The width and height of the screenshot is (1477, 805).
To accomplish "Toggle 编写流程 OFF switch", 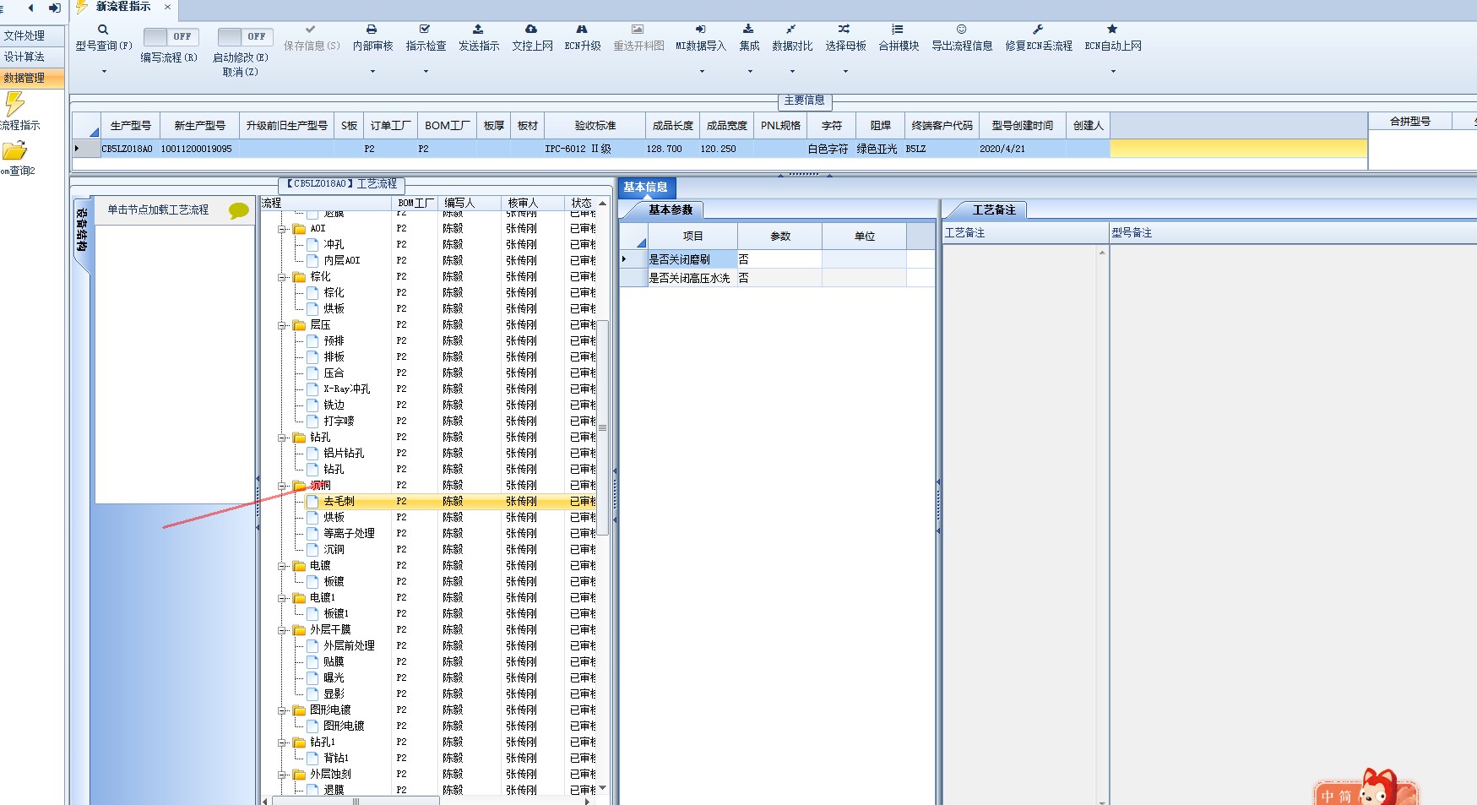I will 171,36.
